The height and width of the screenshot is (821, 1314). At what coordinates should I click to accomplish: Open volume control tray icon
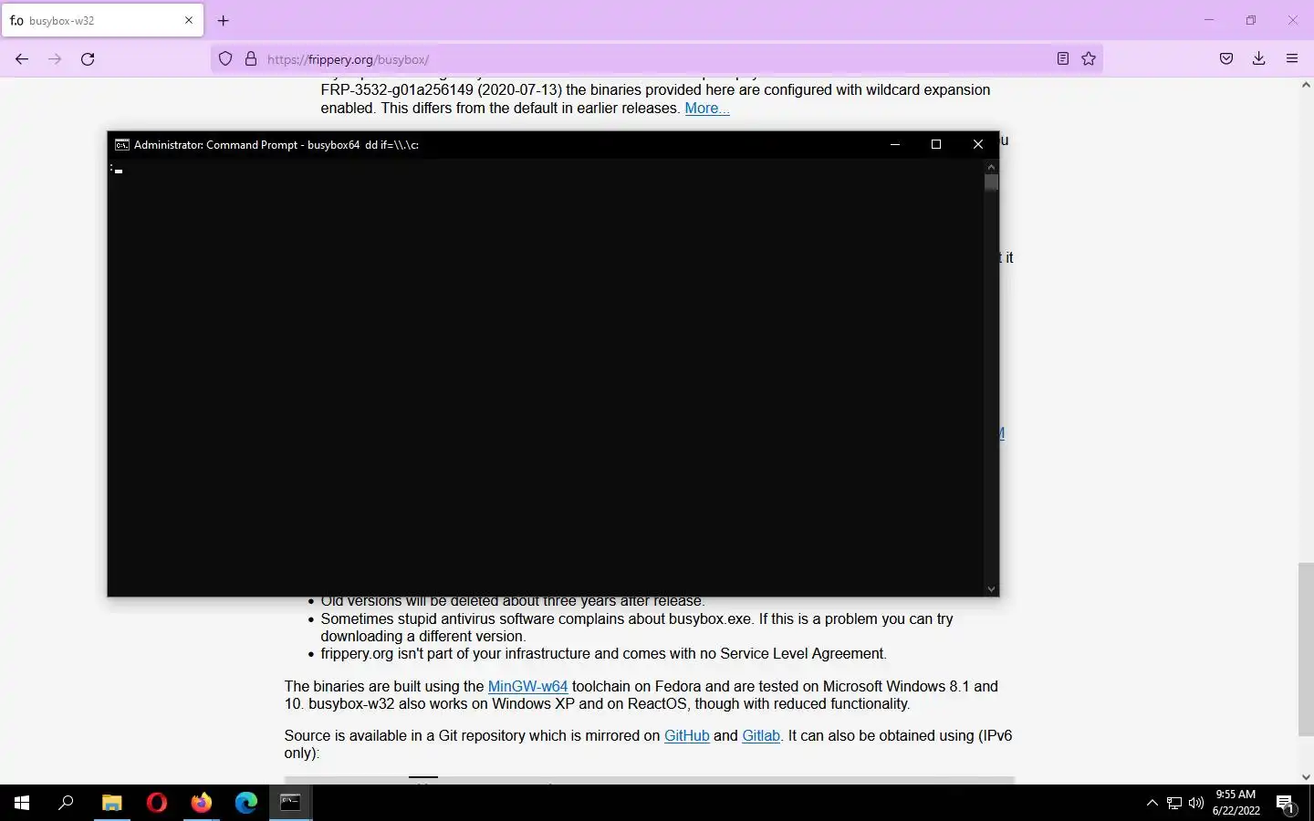pos(1196,803)
